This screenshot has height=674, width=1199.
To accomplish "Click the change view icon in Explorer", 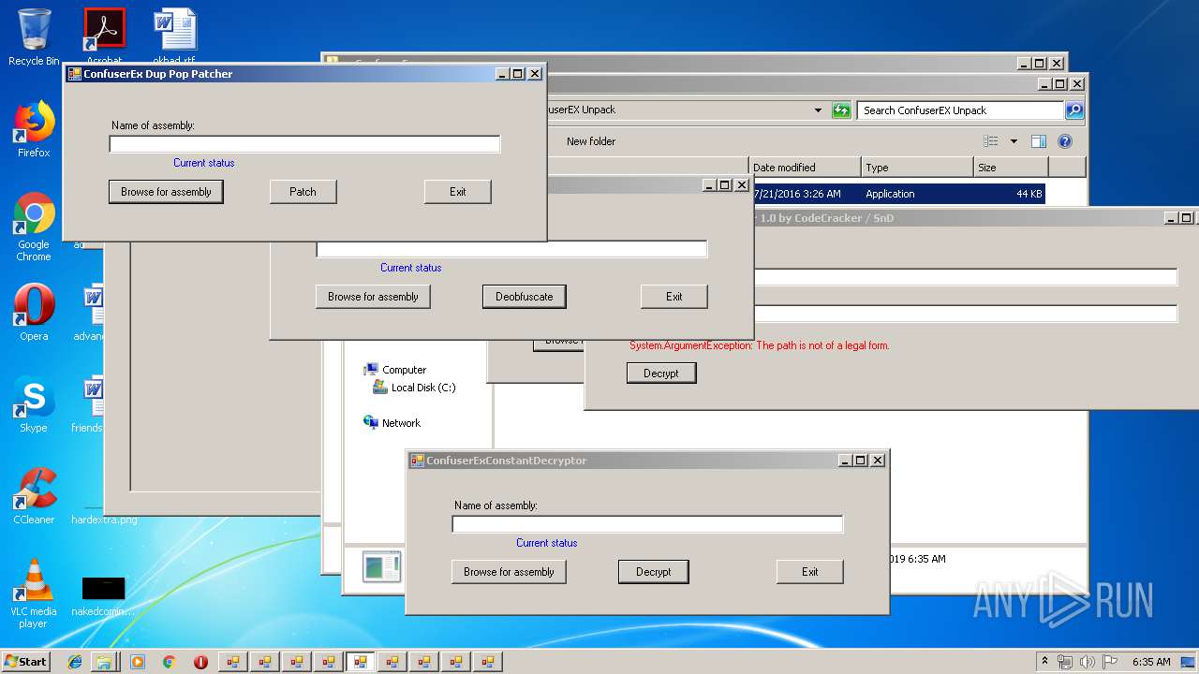I will point(991,141).
